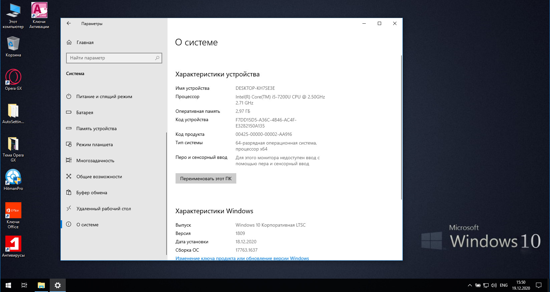Click the Характеристики Windows heading
Image resolution: width=550 pixels, height=292 pixels.
[214, 211]
